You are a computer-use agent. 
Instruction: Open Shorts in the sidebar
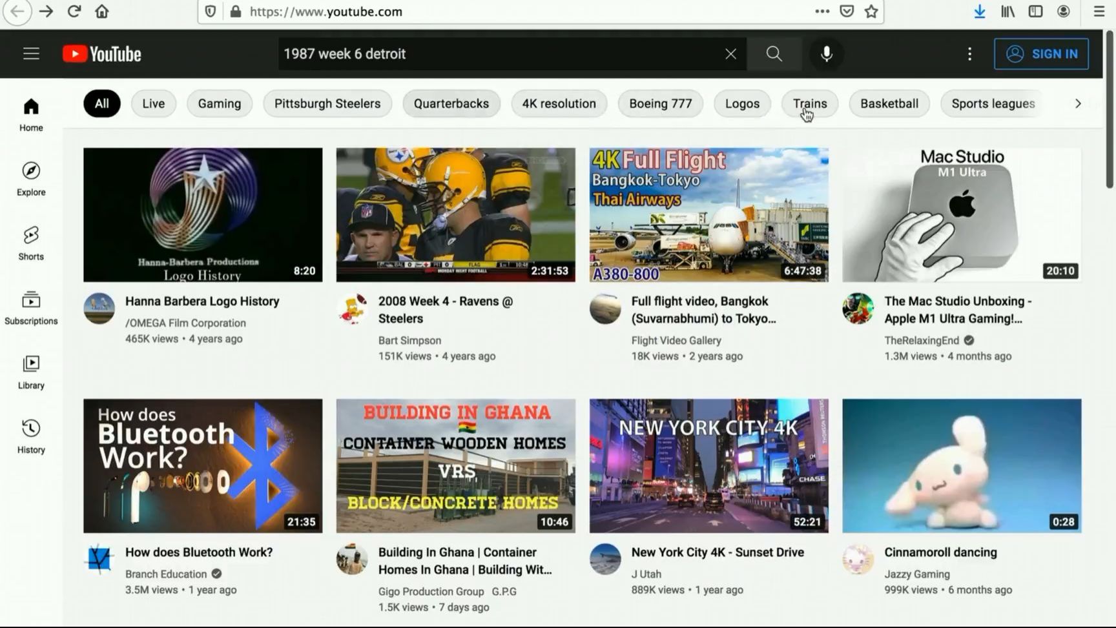(x=31, y=243)
